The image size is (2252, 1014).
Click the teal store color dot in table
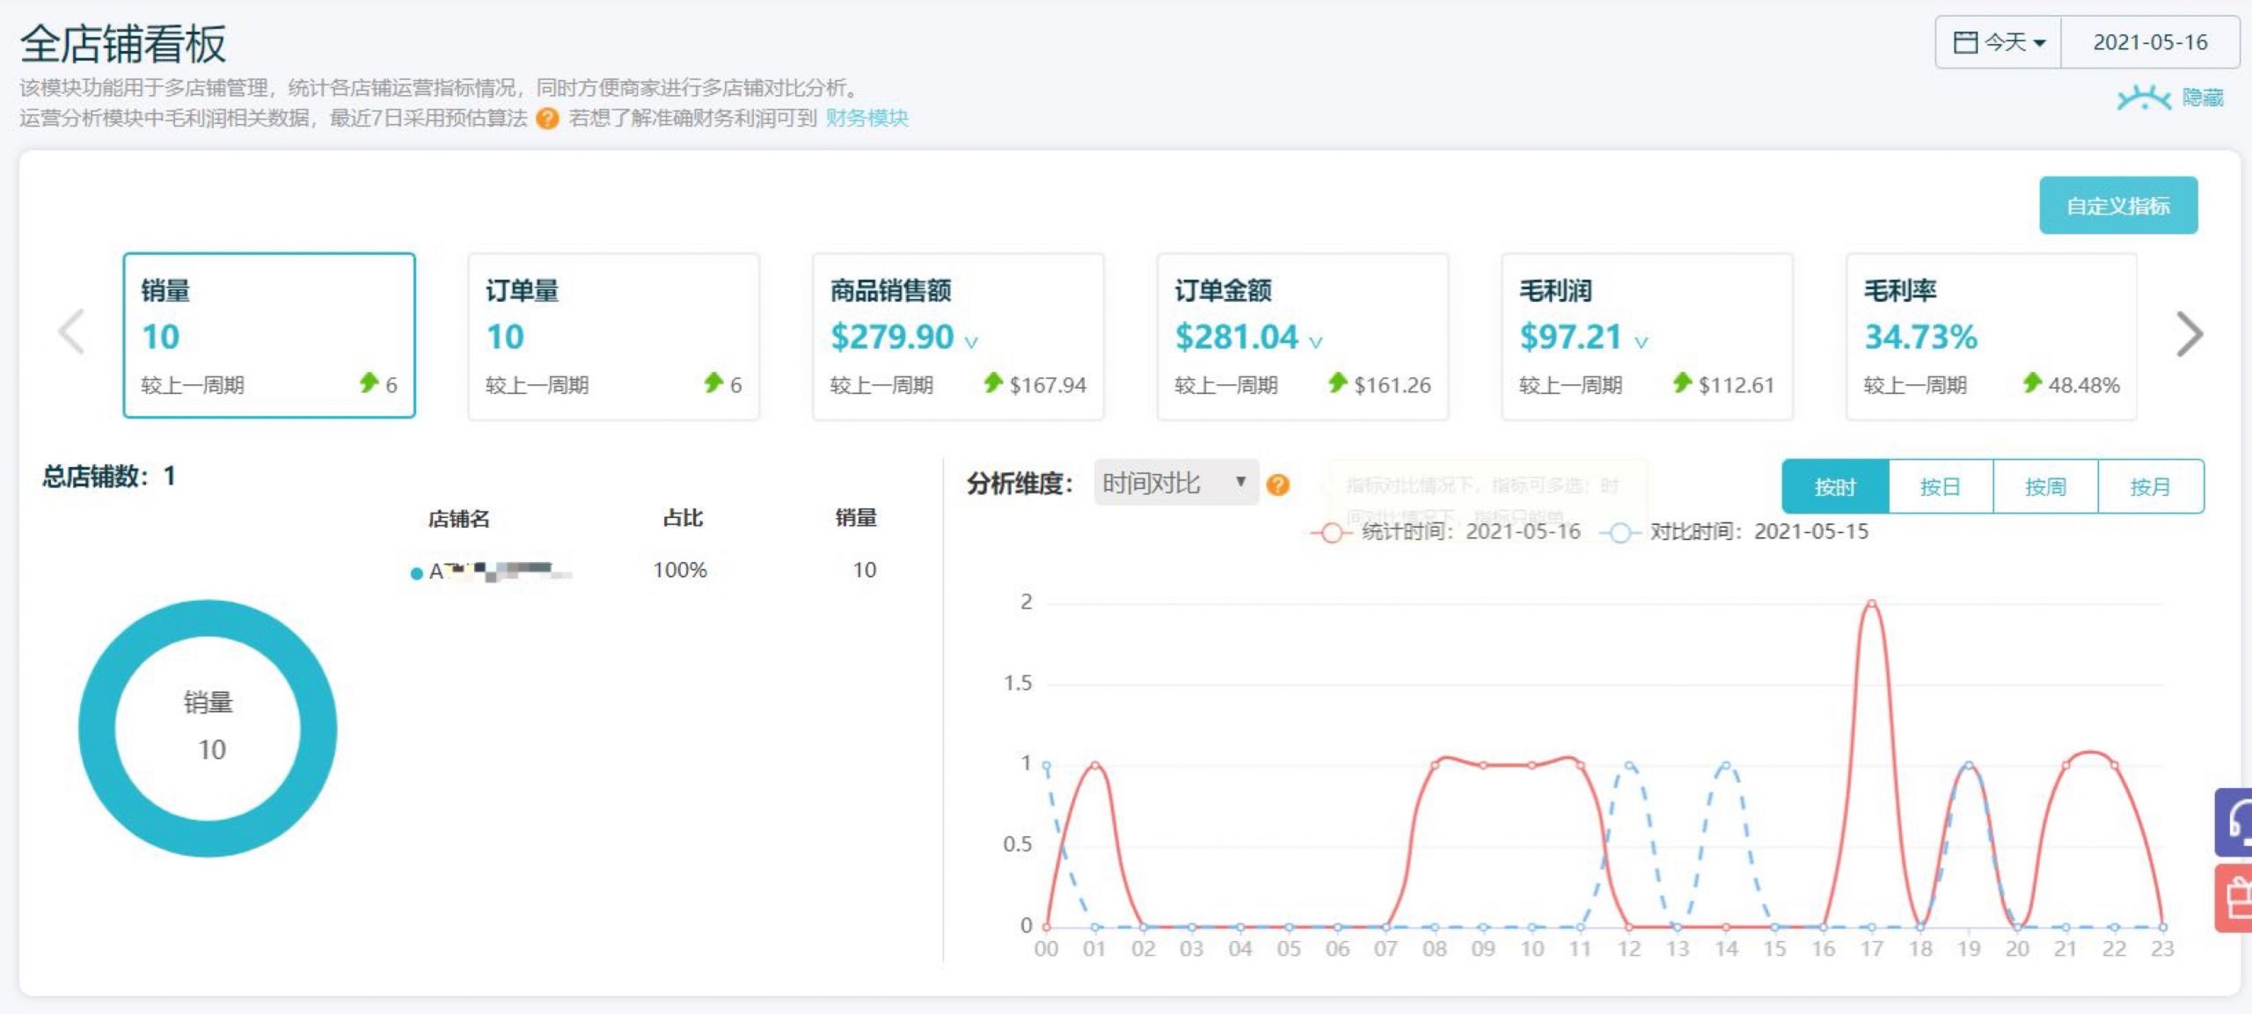[x=417, y=573]
